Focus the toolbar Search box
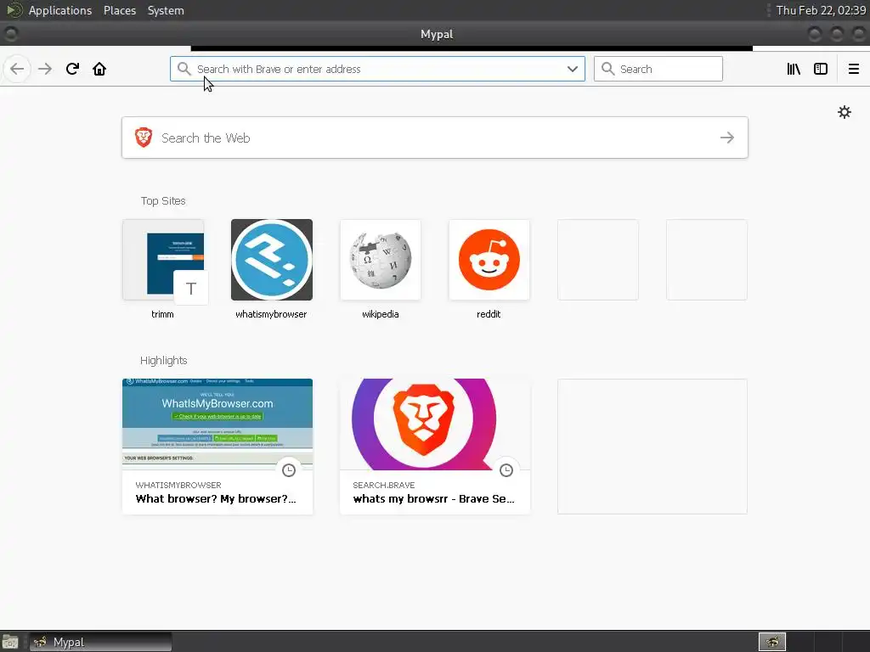 [658, 69]
